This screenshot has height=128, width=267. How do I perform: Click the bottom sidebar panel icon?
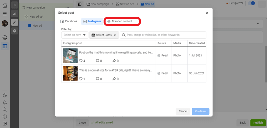pos(5,123)
